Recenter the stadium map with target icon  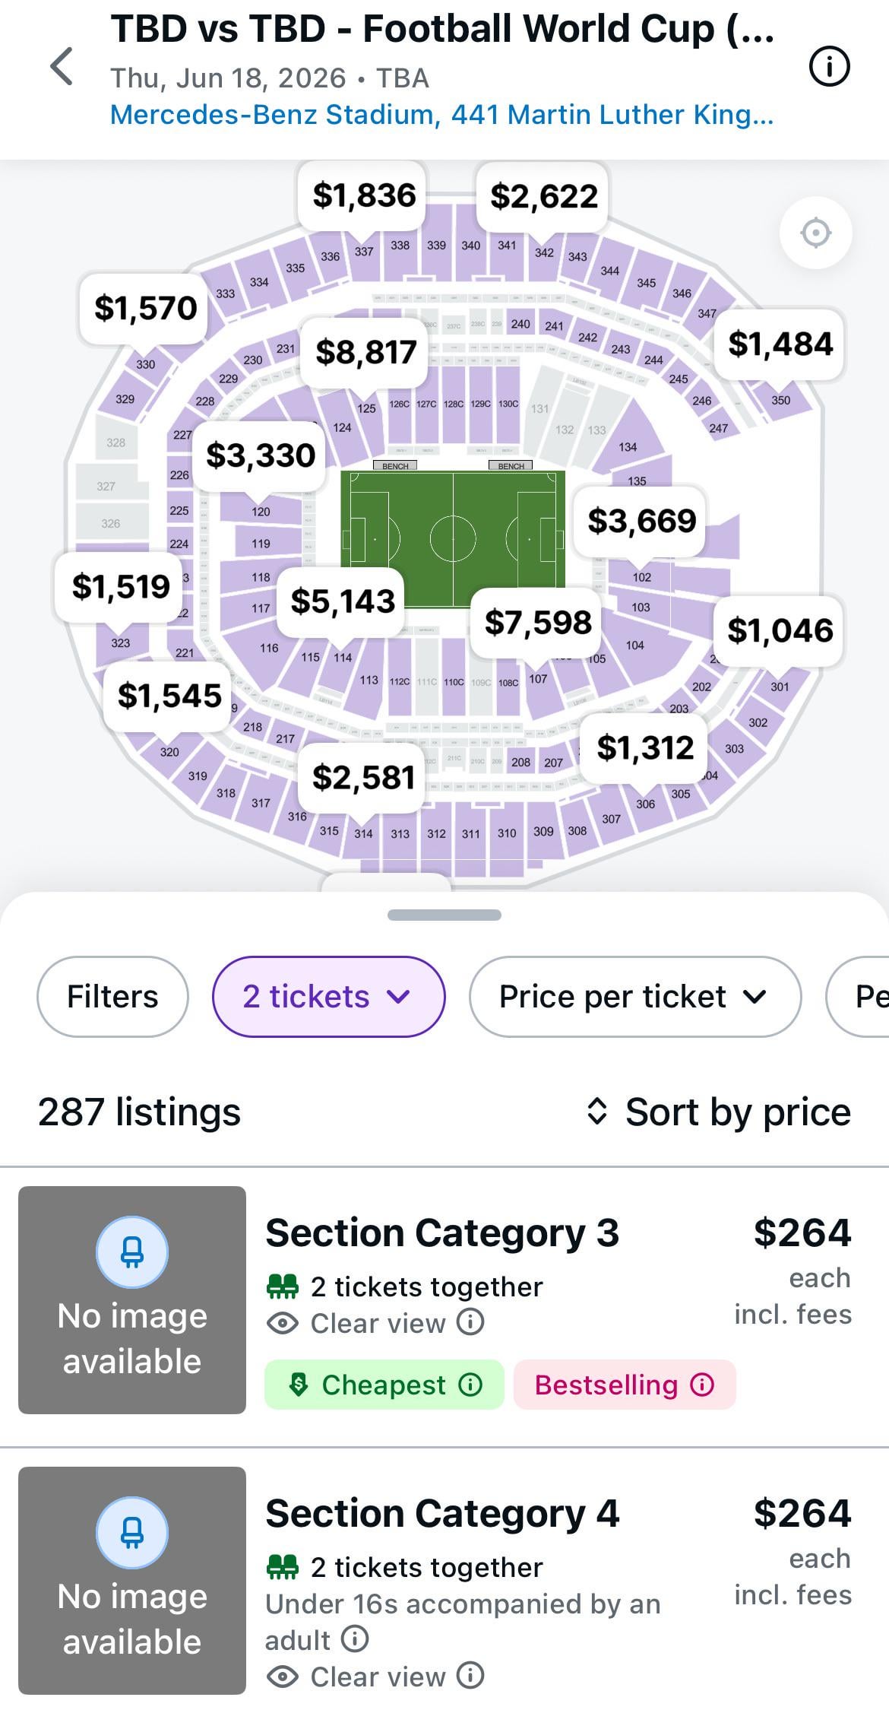pyautogui.click(x=815, y=233)
